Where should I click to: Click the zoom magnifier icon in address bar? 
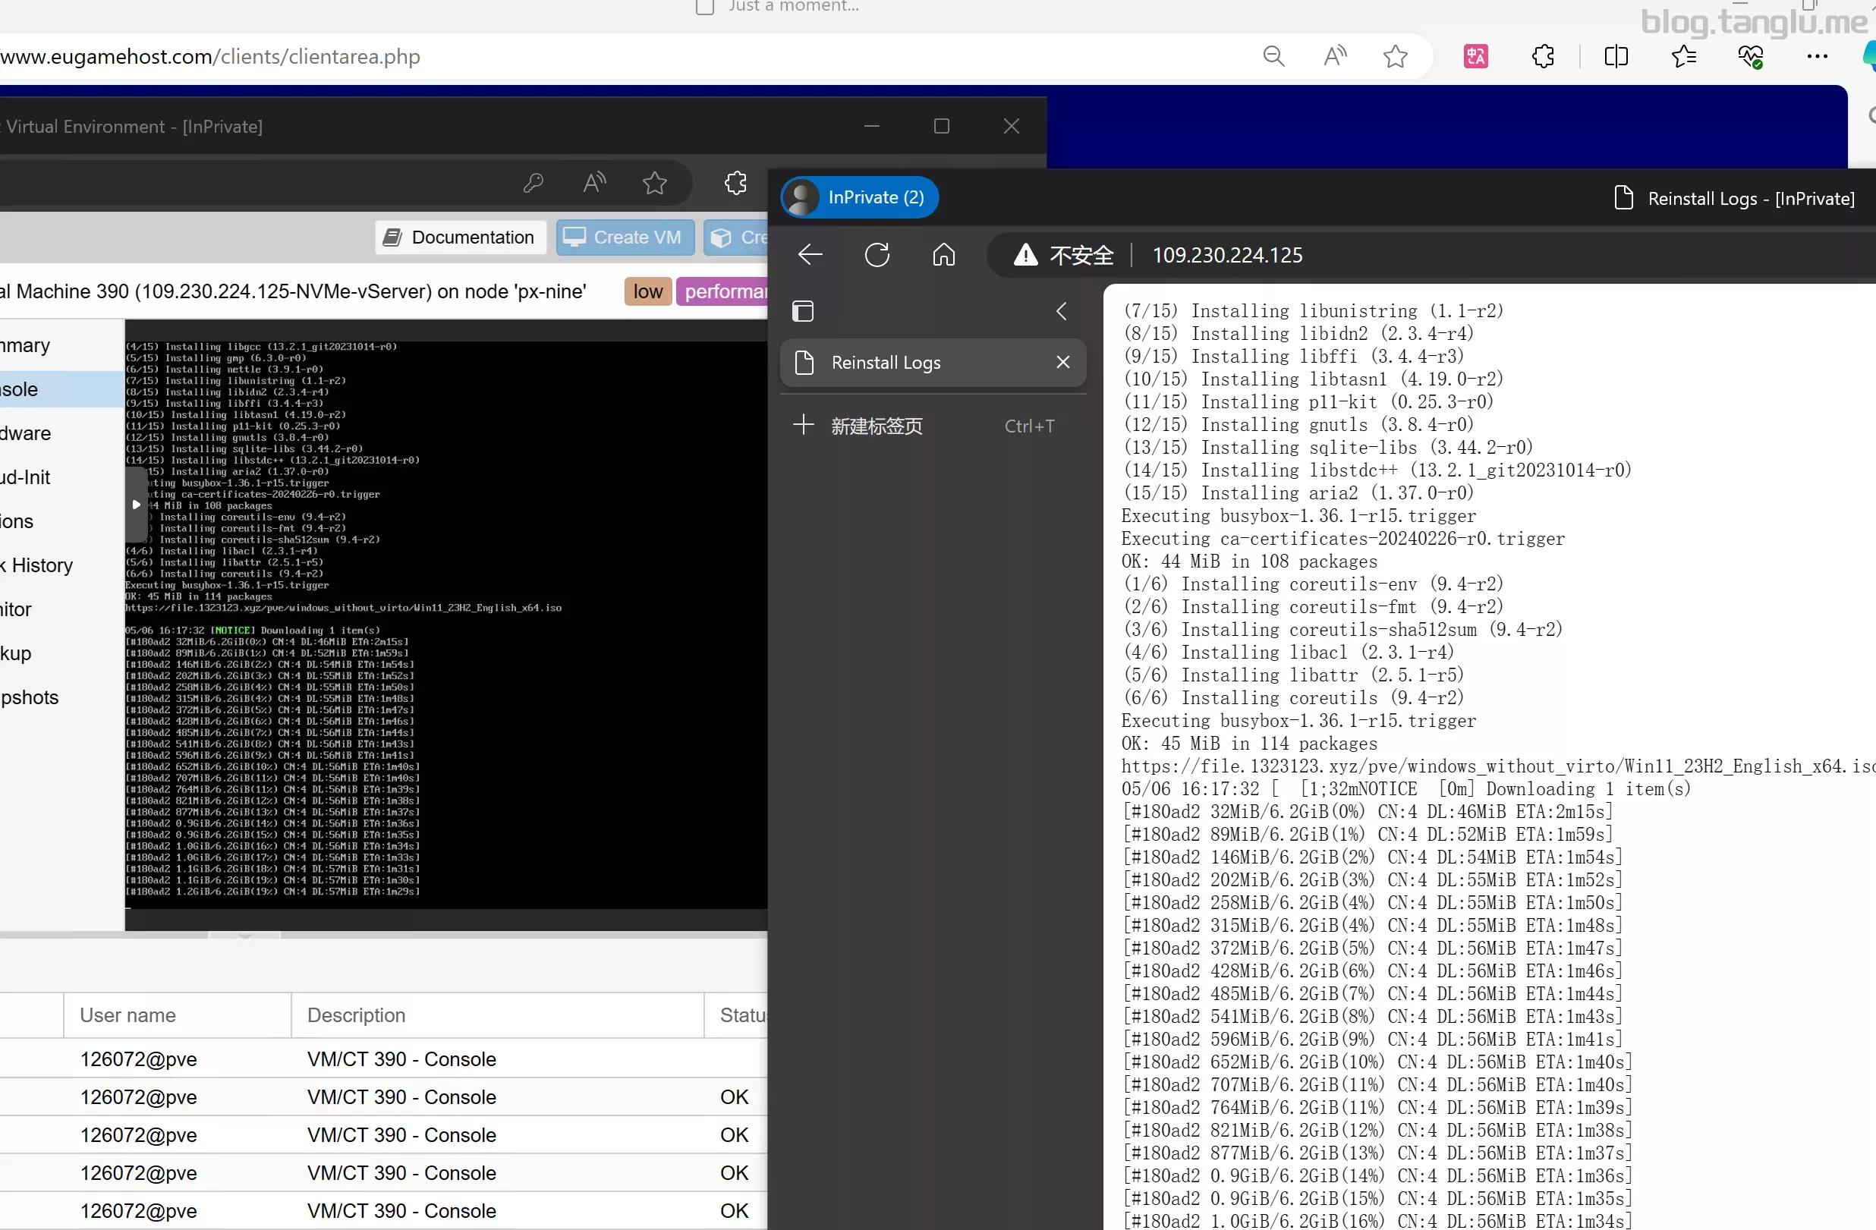(1273, 56)
